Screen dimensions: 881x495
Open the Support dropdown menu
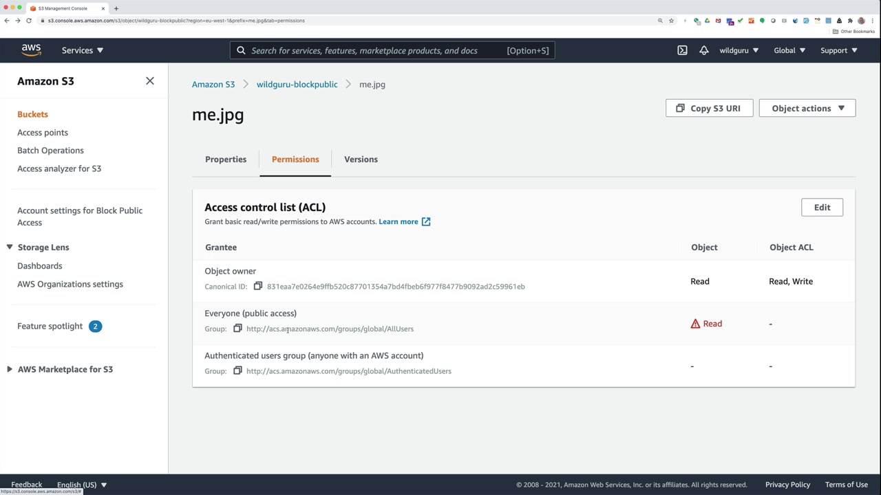click(838, 50)
